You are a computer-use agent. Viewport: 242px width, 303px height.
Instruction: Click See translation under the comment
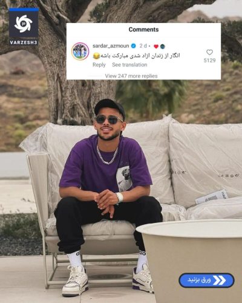coord(129,65)
